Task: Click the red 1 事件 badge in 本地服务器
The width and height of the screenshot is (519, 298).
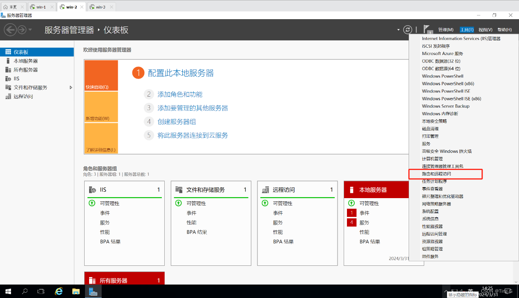Action: (352, 213)
